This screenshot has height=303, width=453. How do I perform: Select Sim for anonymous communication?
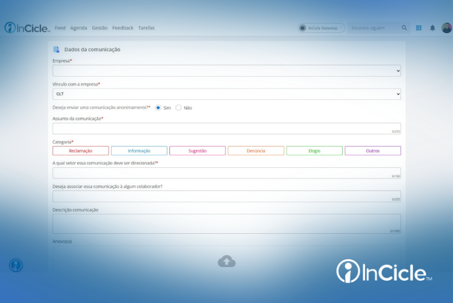[x=158, y=107]
